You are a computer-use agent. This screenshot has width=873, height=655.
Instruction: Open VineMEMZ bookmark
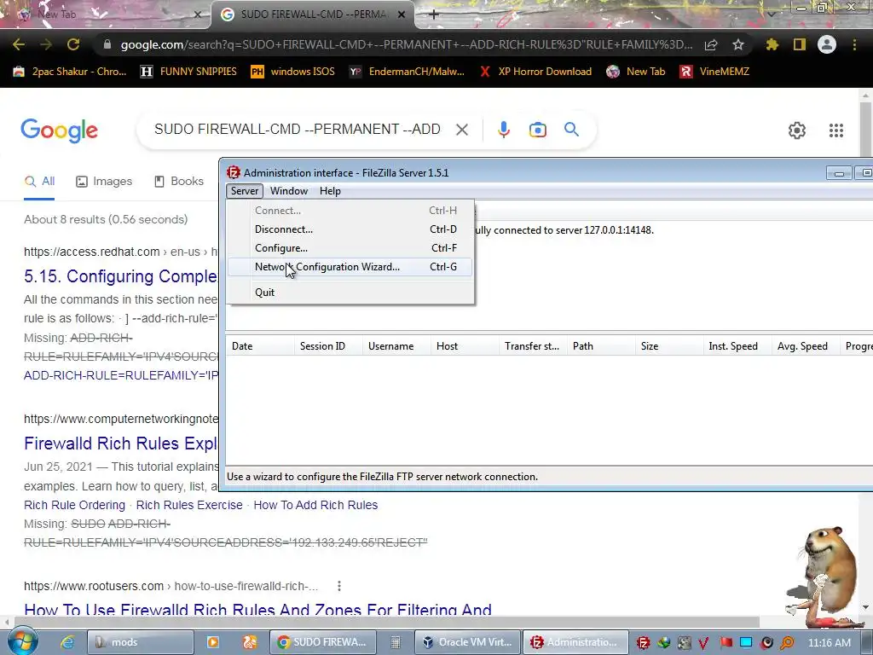click(x=714, y=72)
